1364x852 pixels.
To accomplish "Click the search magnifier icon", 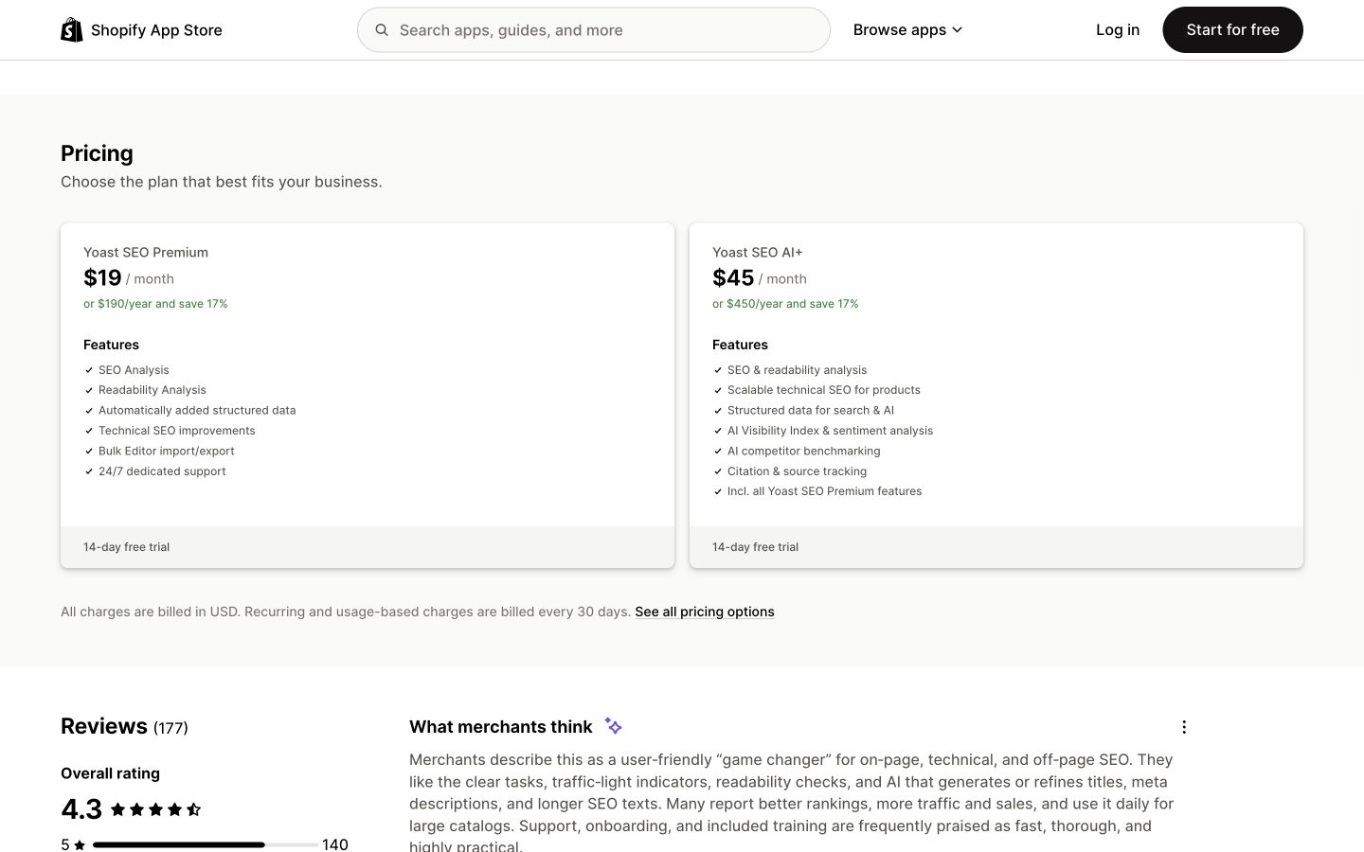I will pyautogui.click(x=382, y=30).
